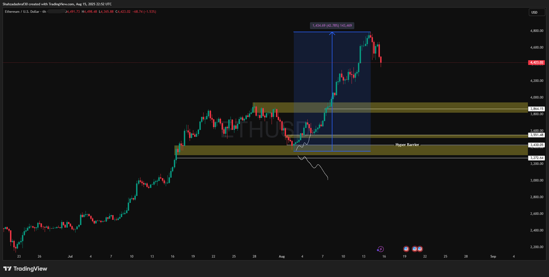Click the 3,551.48 price line label

point(536,135)
